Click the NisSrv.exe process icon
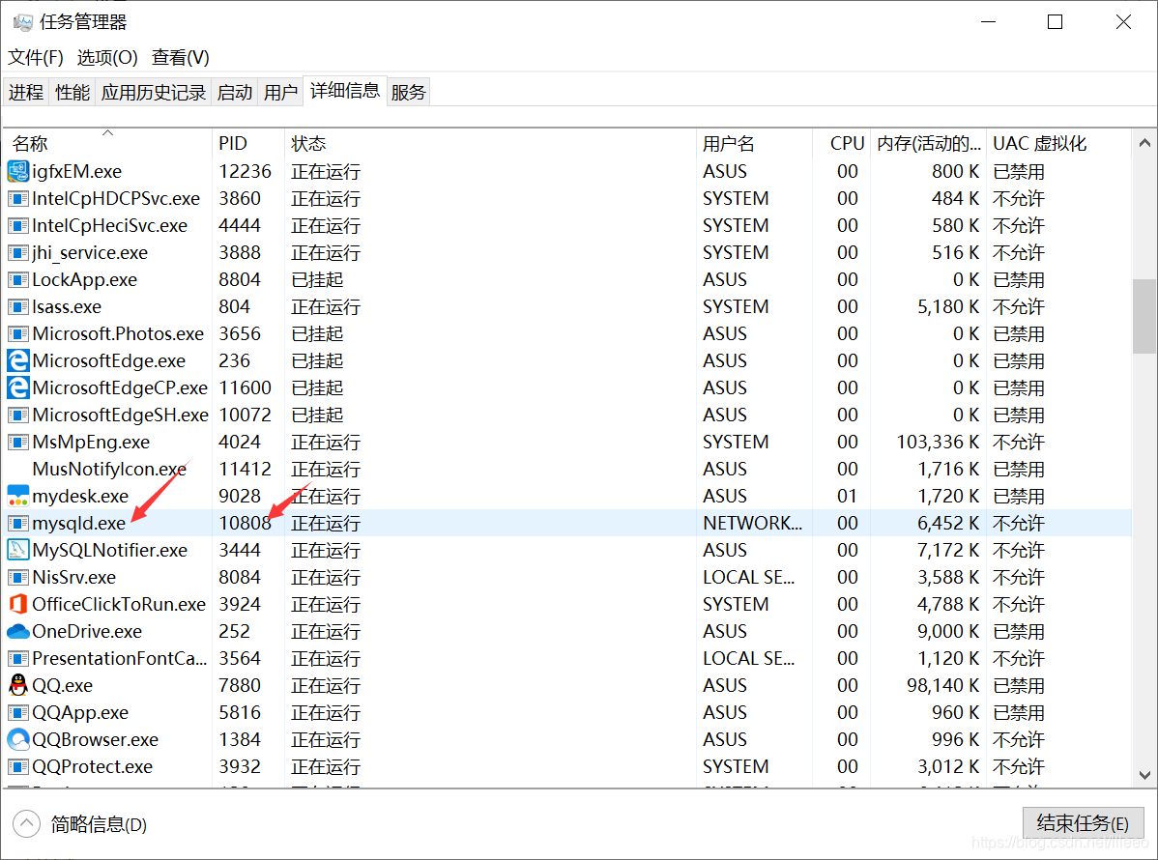The height and width of the screenshot is (860, 1158). tap(17, 577)
